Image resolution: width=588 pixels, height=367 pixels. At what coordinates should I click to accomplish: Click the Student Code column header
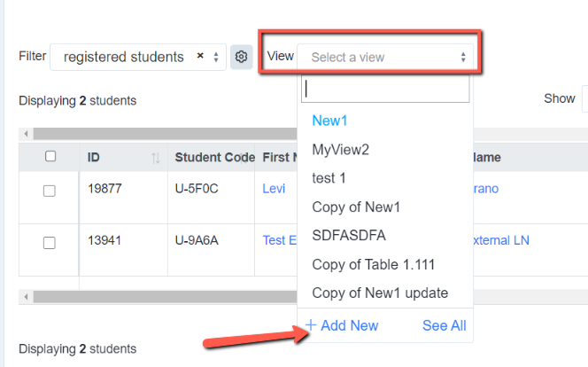tap(212, 157)
